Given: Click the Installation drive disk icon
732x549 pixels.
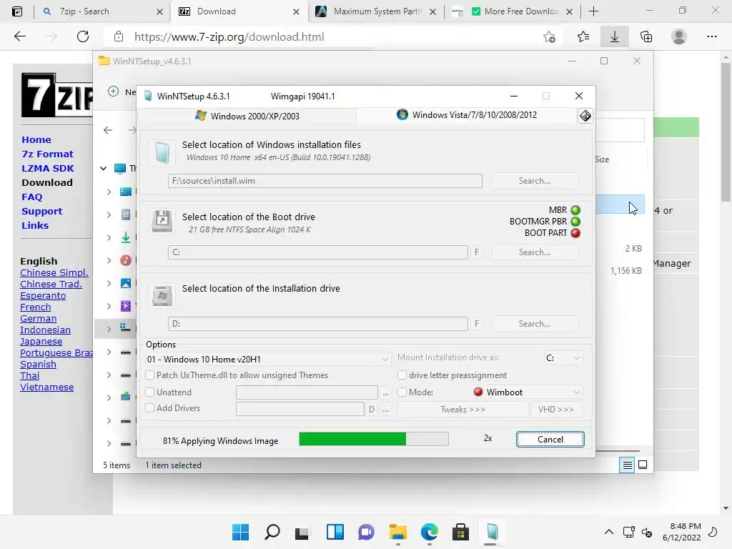Looking at the screenshot, I should pos(162,295).
